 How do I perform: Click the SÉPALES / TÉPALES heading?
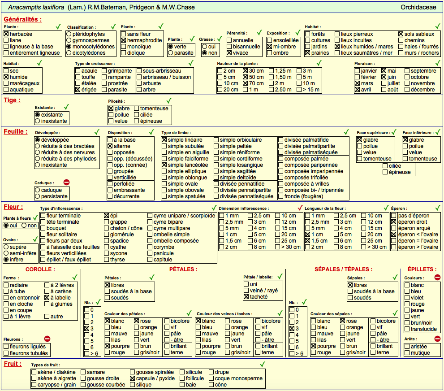pos(344,269)
